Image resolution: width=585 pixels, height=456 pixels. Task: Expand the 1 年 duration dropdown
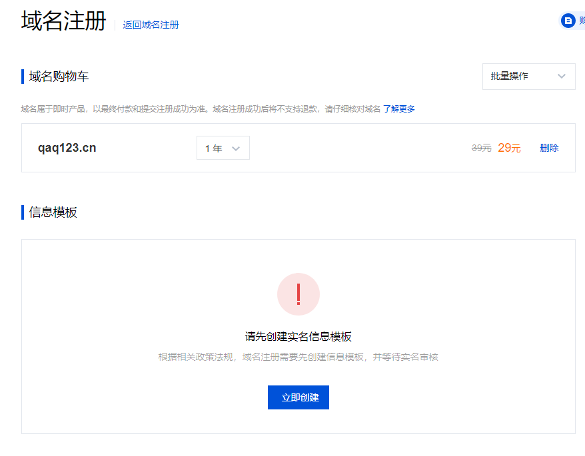coord(223,148)
